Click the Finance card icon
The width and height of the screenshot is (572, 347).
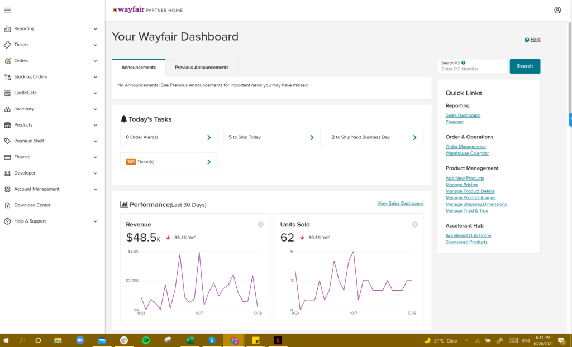(7, 157)
